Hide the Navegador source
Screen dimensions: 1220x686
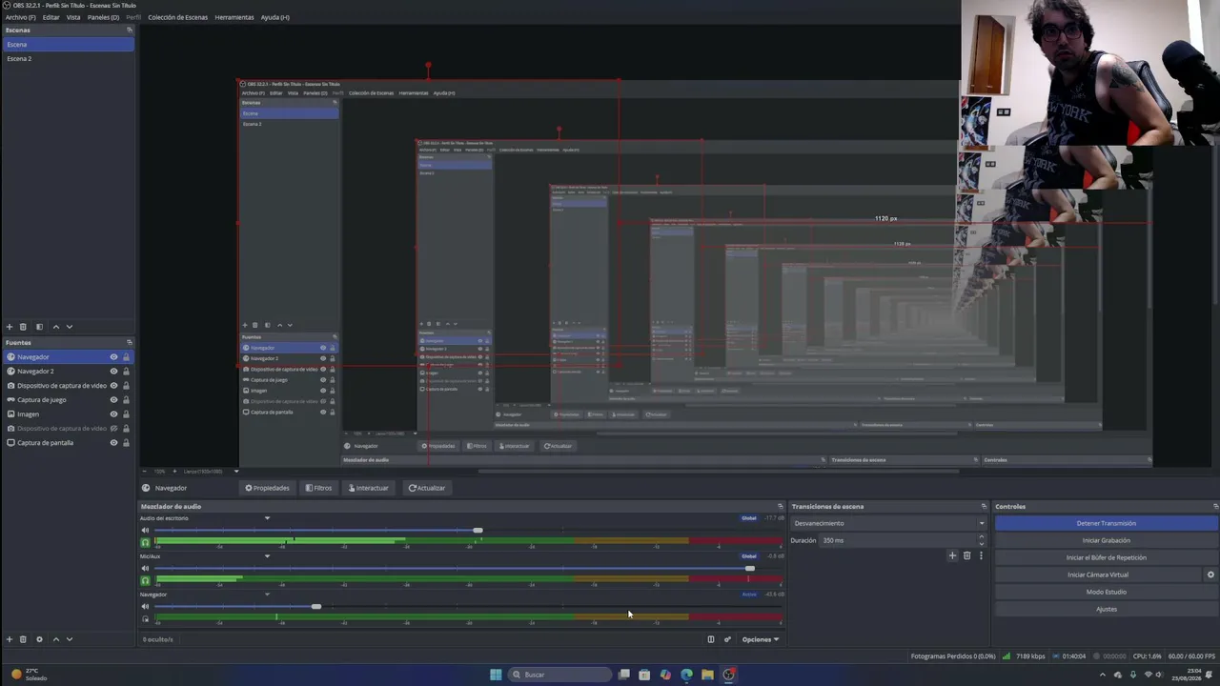click(x=113, y=357)
